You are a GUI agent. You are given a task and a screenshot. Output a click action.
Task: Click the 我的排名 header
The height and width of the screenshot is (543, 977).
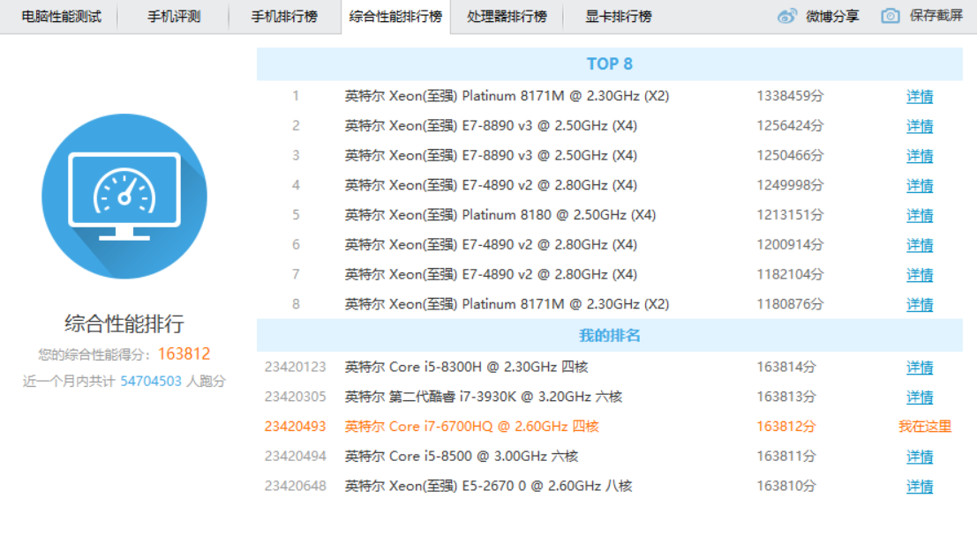[x=609, y=336]
